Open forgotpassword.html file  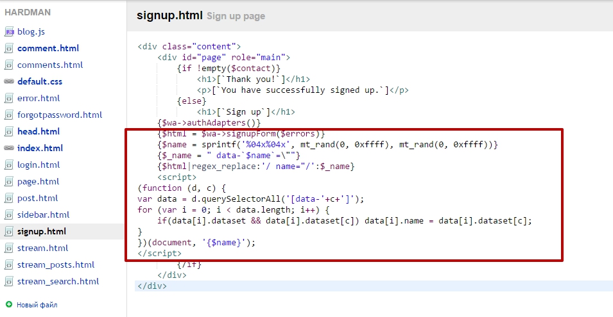(x=60, y=115)
